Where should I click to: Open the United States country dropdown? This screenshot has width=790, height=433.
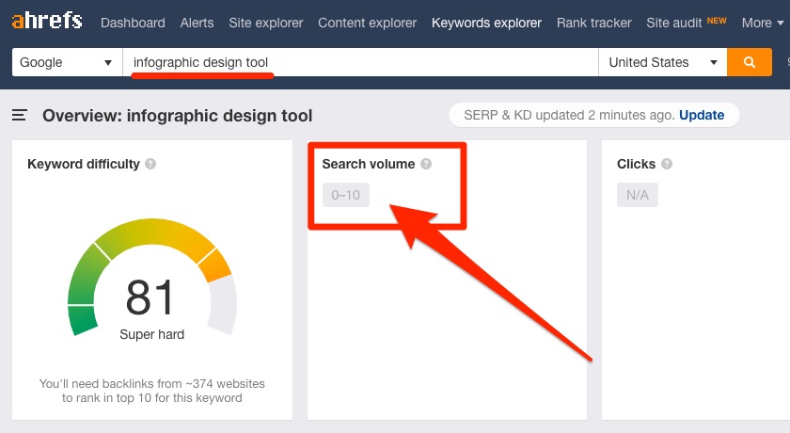point(662,62)
